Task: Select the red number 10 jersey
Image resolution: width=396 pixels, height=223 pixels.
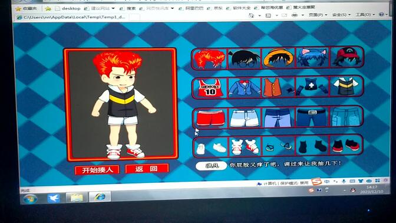Action: point(210,88)
